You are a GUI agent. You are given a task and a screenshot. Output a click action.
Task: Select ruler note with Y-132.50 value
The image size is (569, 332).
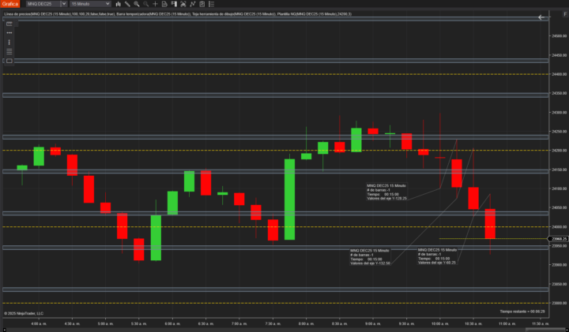pyautogui.click(x=370, y=257)
